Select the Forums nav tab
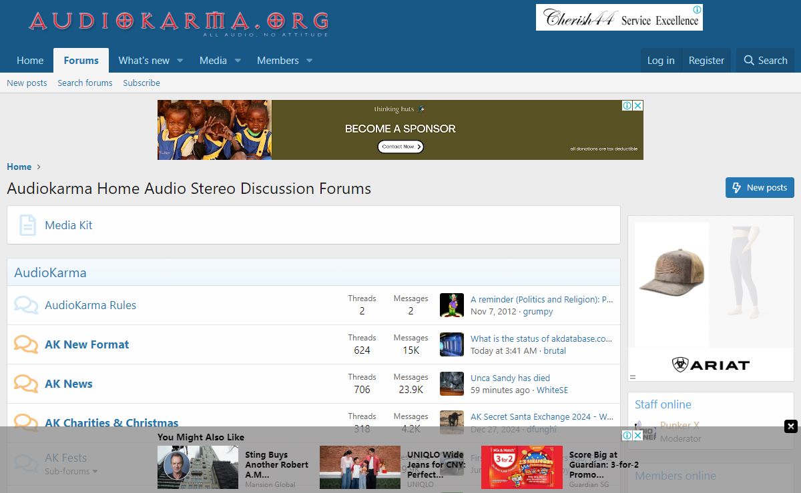Viewport: 801px width, 493px height. (x=81, y=61)
